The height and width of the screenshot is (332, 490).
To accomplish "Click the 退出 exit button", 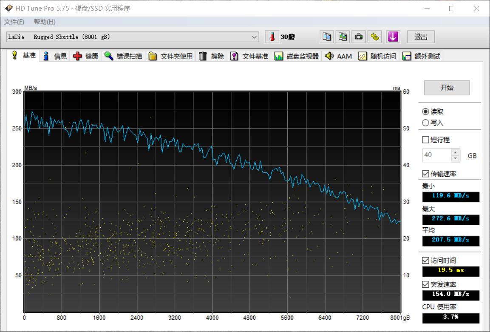I will (x=421, y=37).
